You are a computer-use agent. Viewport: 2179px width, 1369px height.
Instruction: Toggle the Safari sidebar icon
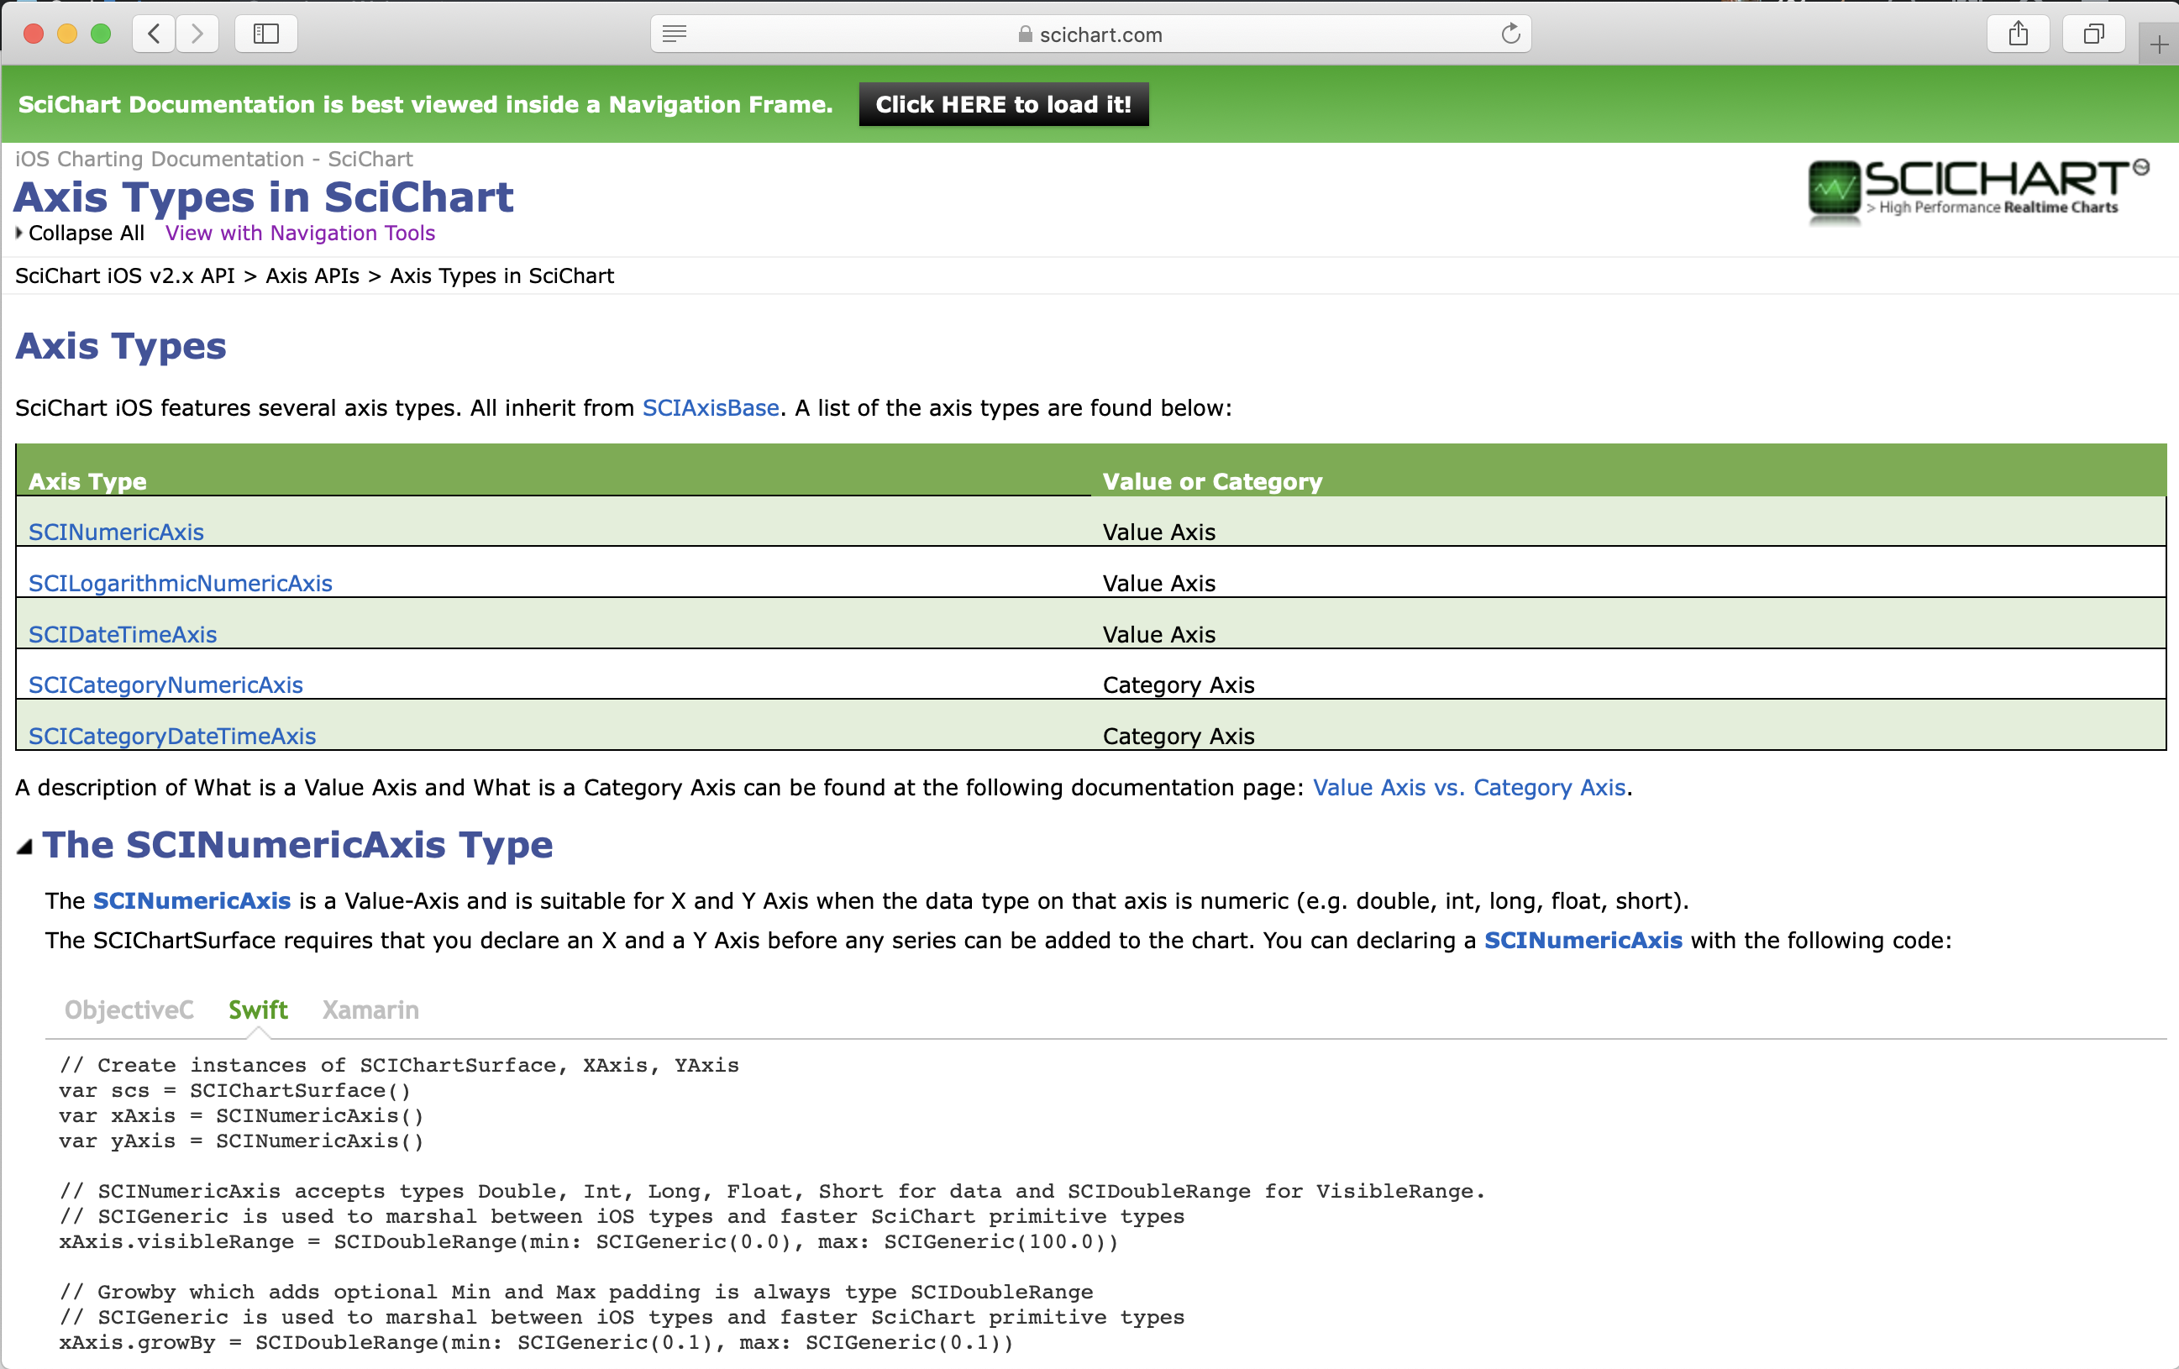coord(266,34)
